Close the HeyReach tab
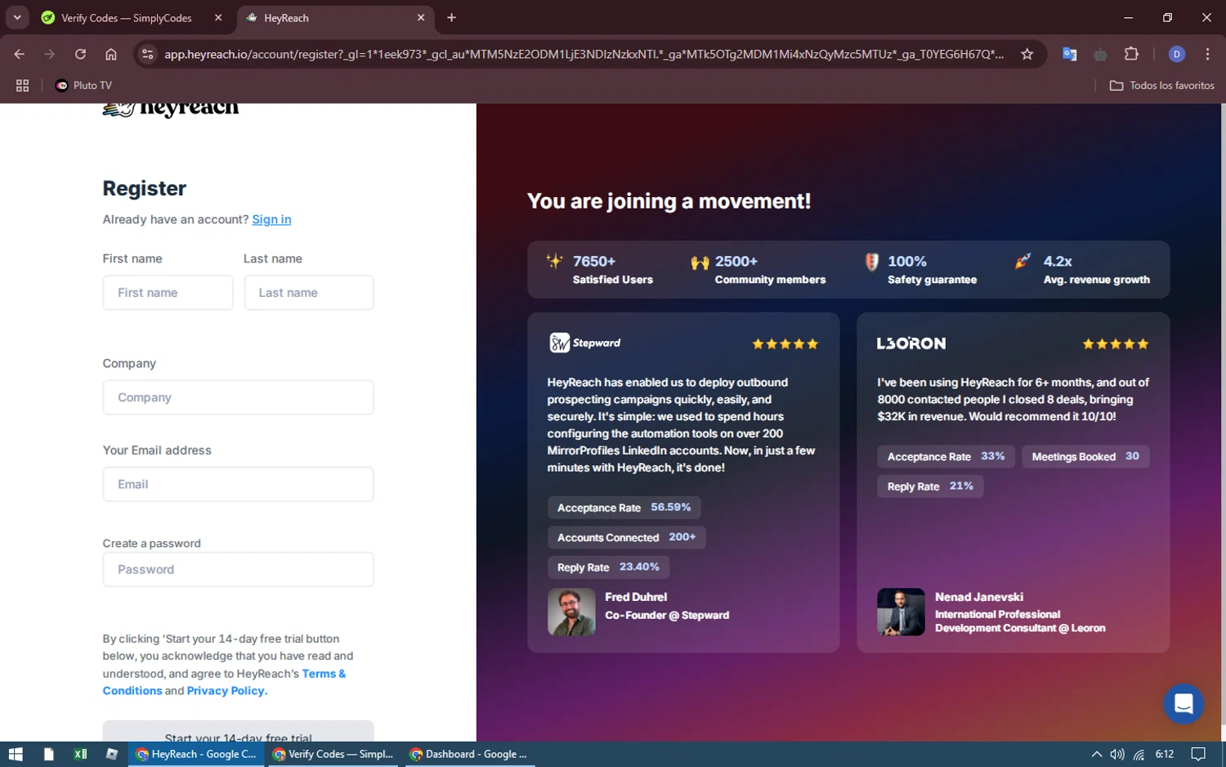Viewport: 1226px width, 767px height. pos(421,17)
